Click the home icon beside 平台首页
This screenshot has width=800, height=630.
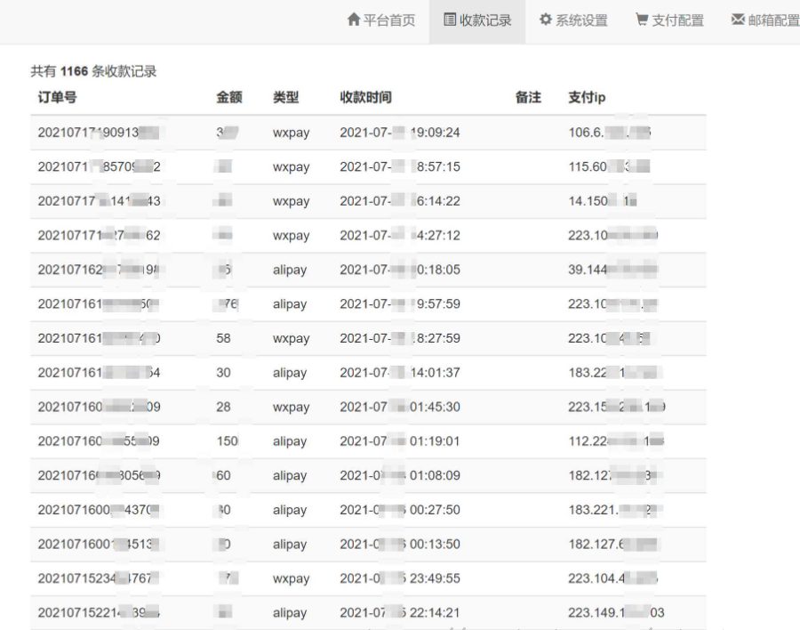pyautogui.click(x=353, y=21)
